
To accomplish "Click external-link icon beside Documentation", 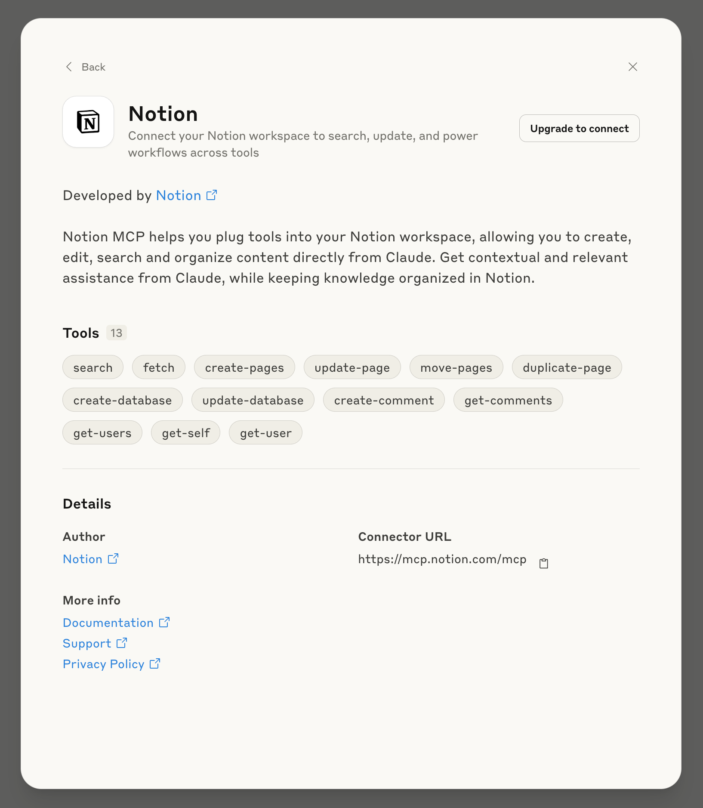I will (164, 622).
